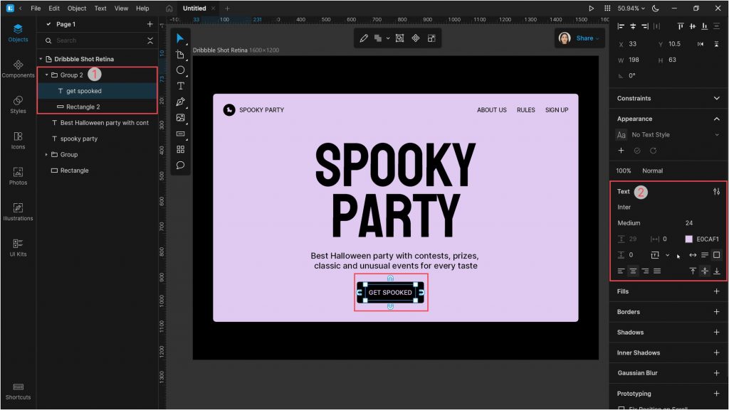The image size is (729, 410).
Task: Set text box to auto width
Action: click(693, 254)
